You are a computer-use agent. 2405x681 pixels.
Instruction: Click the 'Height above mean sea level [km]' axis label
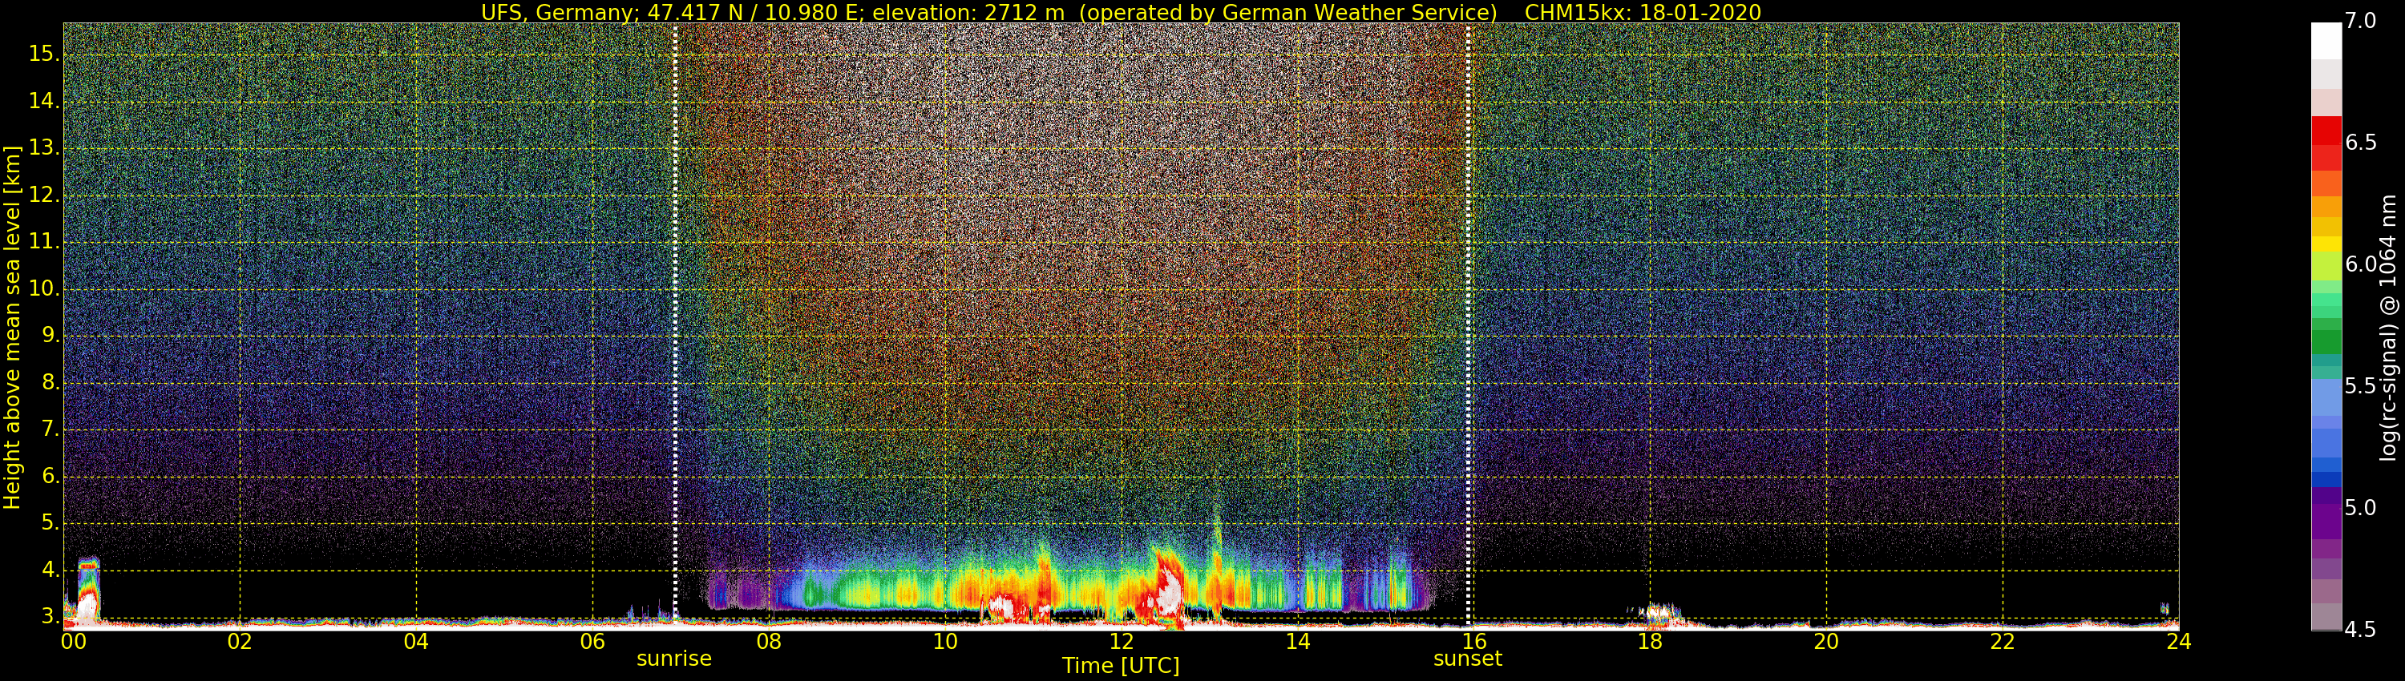12,328
